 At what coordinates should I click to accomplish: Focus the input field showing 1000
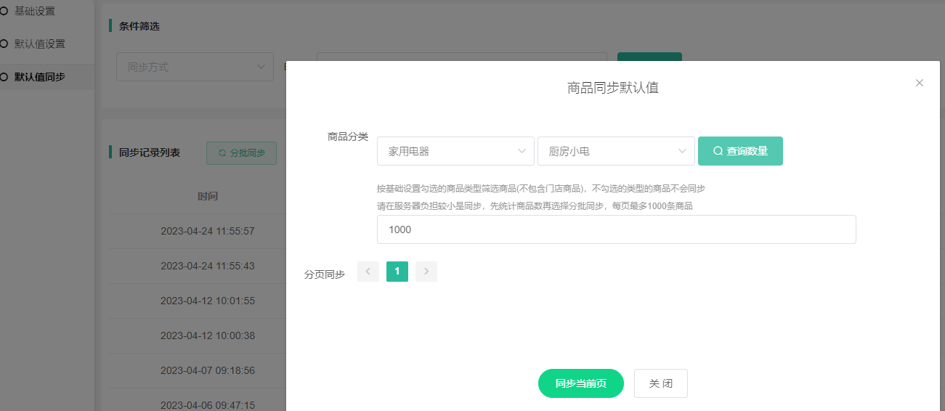pos(616,229)
